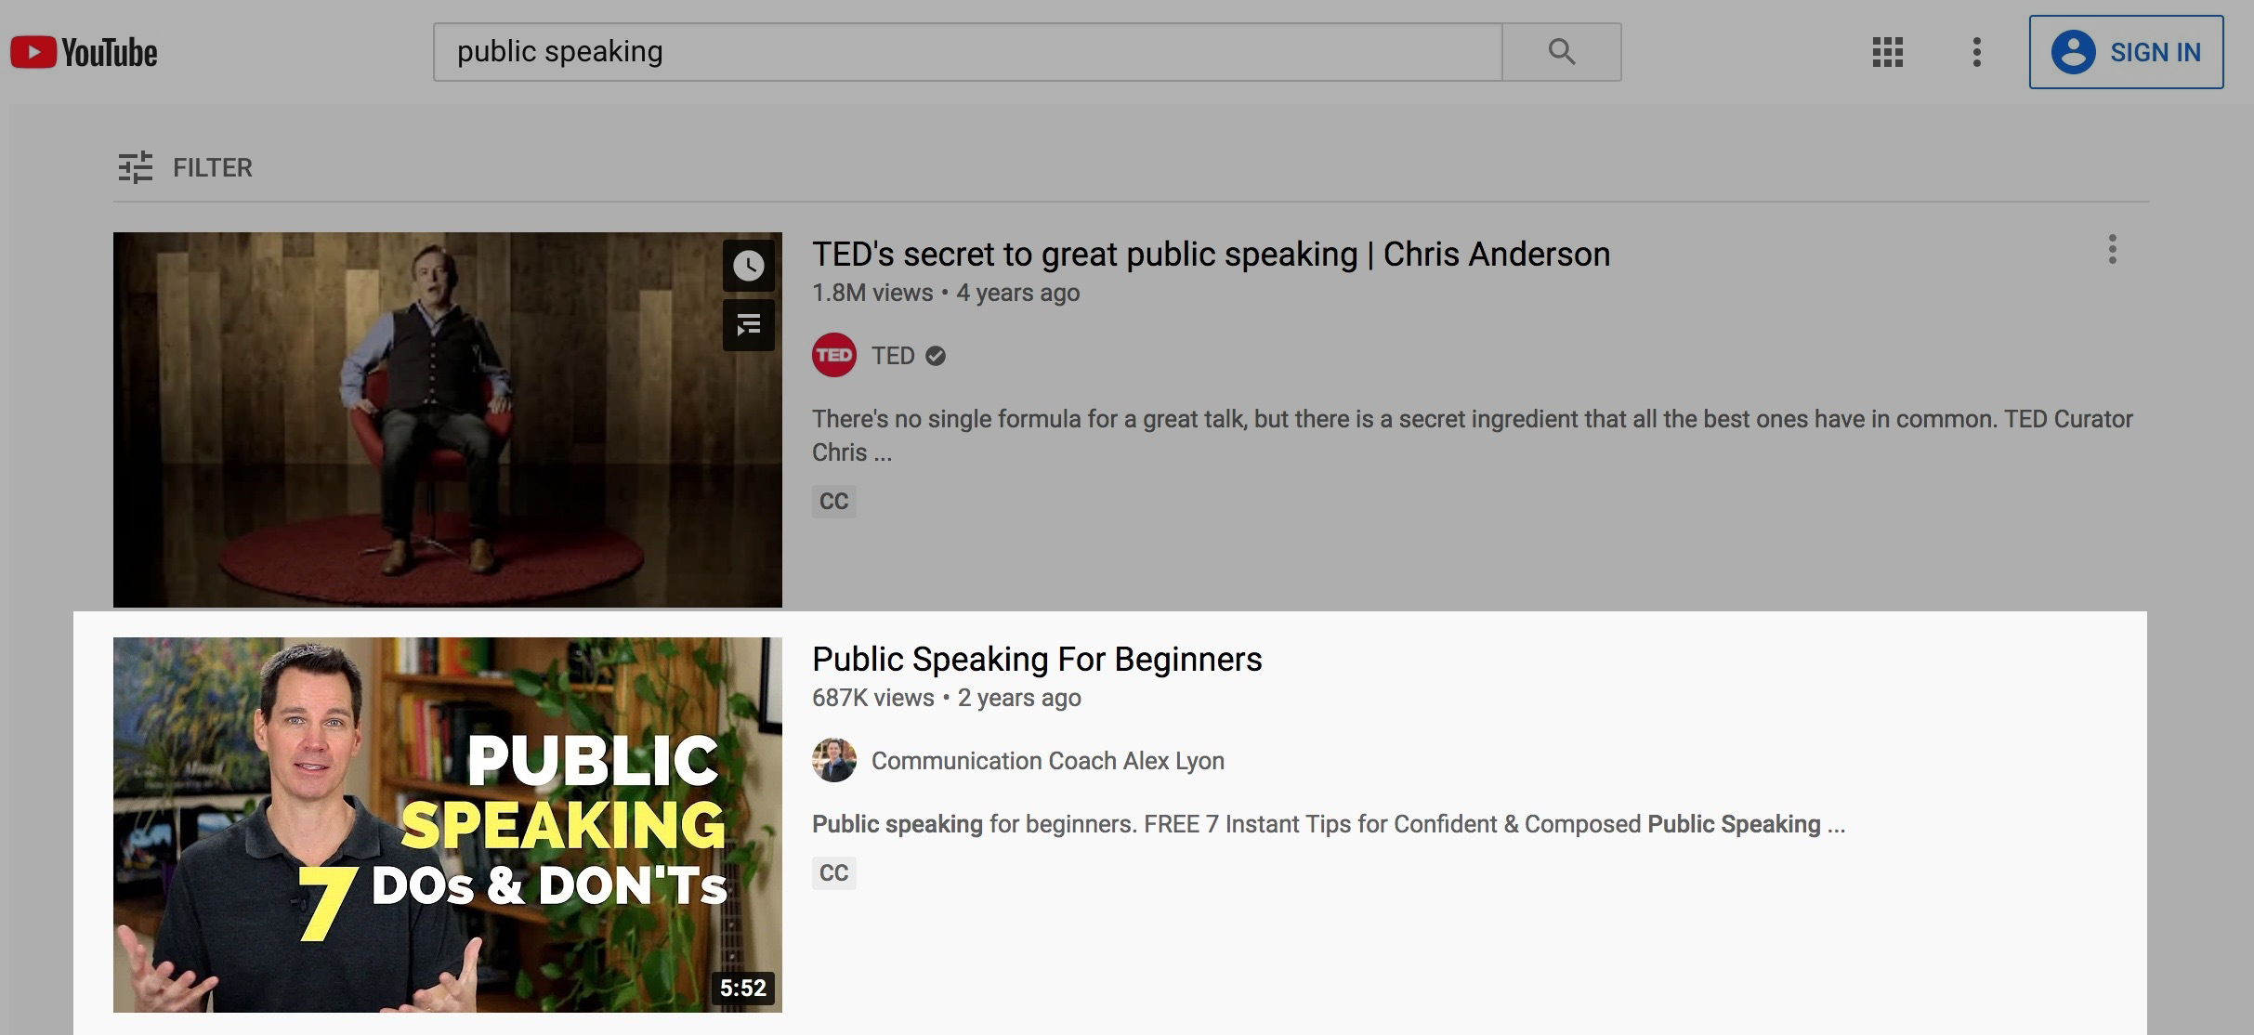2254x1035 pixels.
Task: Click the 687K views text
Action: pyautogui.click(x=873, y=698)
